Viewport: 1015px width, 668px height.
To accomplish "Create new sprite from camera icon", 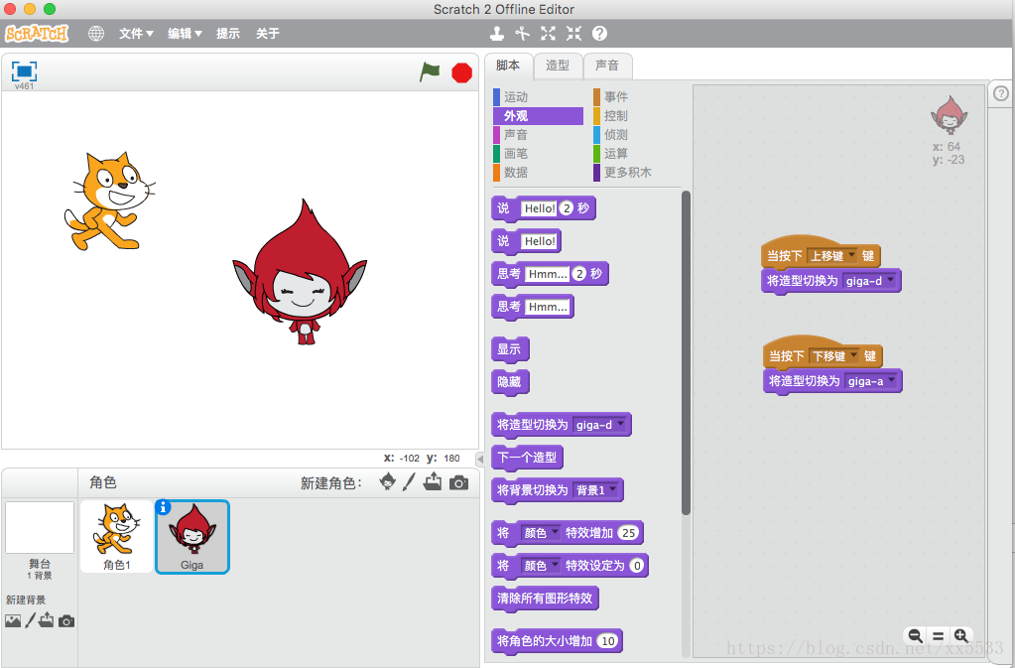I will click(x=459, y=482).
